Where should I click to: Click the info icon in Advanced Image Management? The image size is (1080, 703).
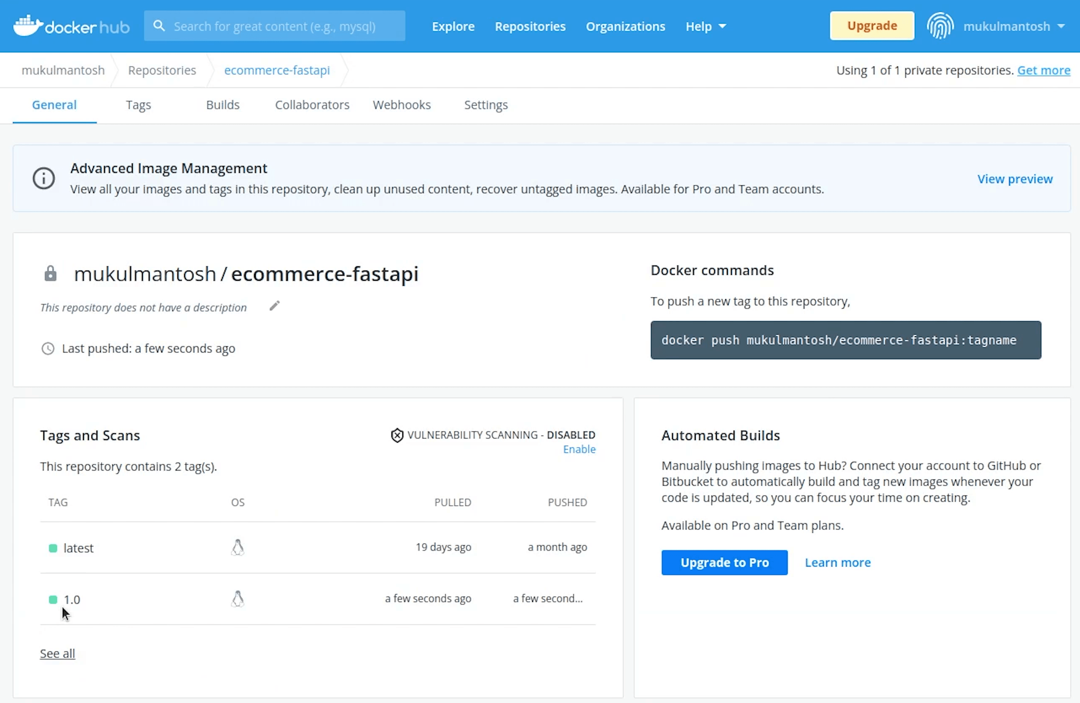(43, 178)
